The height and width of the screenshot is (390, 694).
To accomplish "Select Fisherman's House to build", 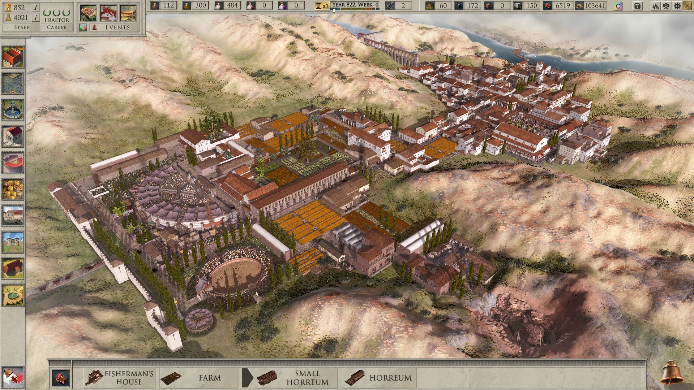I will click(120, 378).
